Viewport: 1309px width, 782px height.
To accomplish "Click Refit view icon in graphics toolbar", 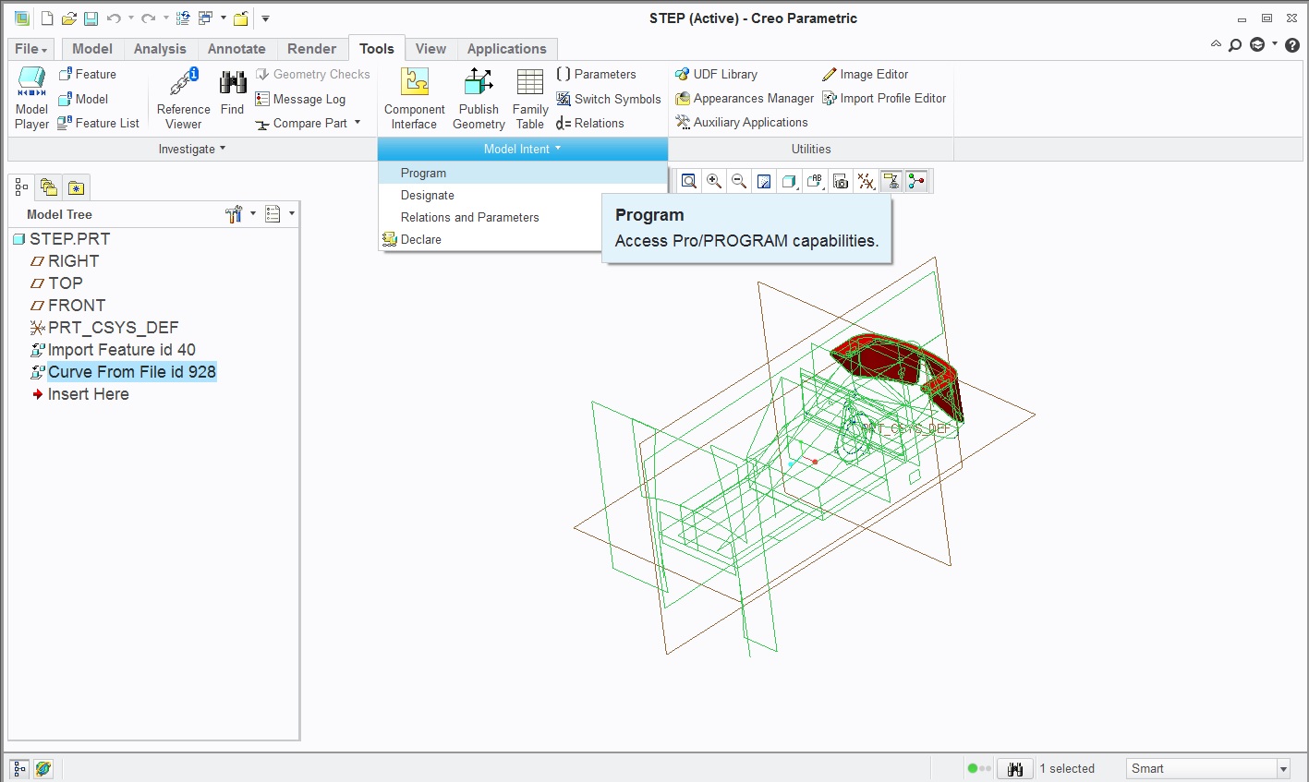I will [689, 181].
